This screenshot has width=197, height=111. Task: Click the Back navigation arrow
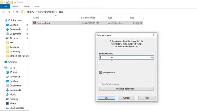[3, 12]
